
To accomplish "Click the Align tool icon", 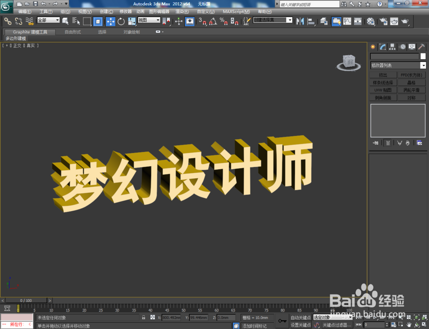I will (311, 21).
